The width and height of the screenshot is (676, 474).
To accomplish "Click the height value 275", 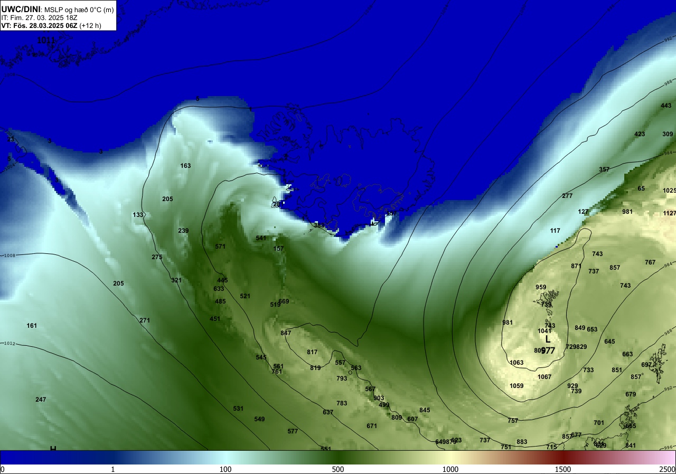I will [x=157, y=257].
